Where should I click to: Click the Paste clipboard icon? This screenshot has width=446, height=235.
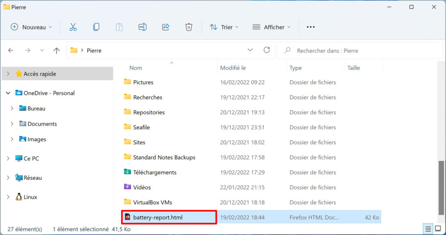click(119, 27)
